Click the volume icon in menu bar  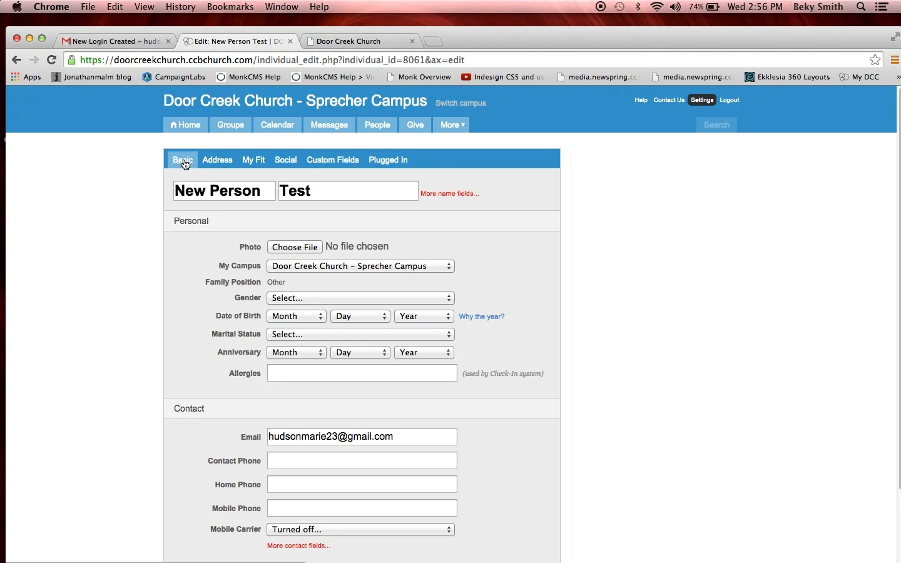click(676, 7)
